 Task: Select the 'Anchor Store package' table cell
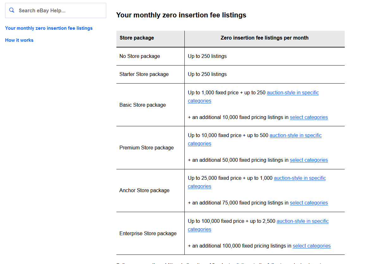pos(144,190)
